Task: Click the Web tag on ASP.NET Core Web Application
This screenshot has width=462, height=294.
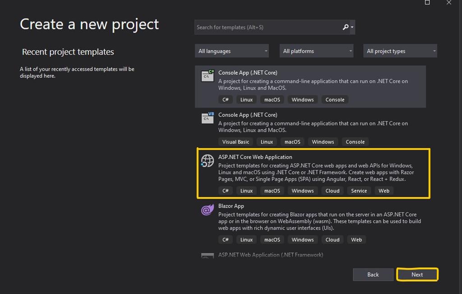Action: [383, 190]
